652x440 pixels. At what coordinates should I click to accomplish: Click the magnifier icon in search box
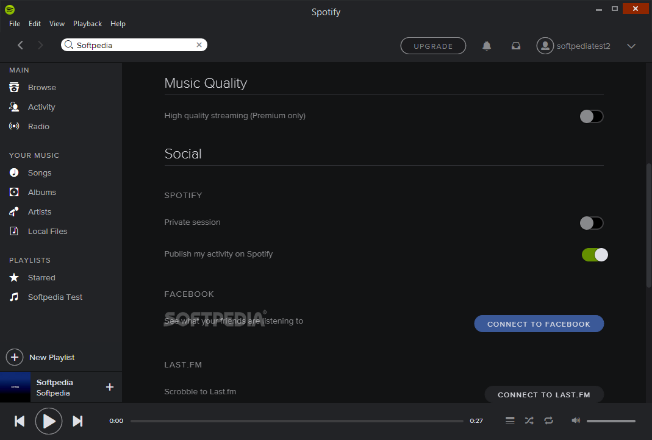point(69,44)
